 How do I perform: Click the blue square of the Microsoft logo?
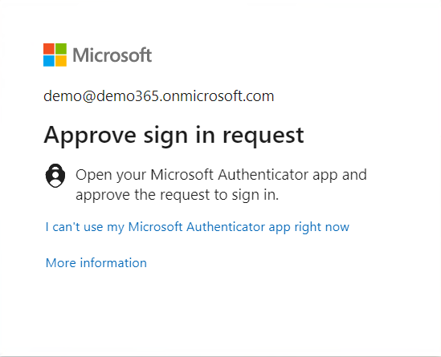[x=49, y=61]
